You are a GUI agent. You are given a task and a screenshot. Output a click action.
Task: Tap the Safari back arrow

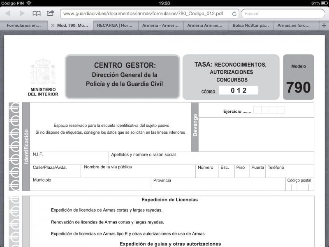pyautogui.click(x=7, y=14)
